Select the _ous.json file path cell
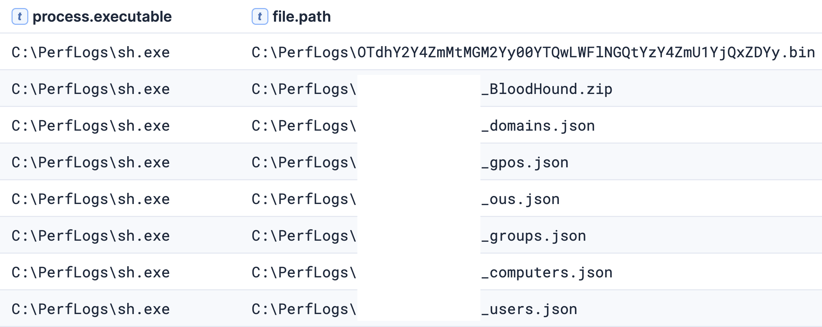Viewport: 822px width, 327px height. tap(406, 199)
